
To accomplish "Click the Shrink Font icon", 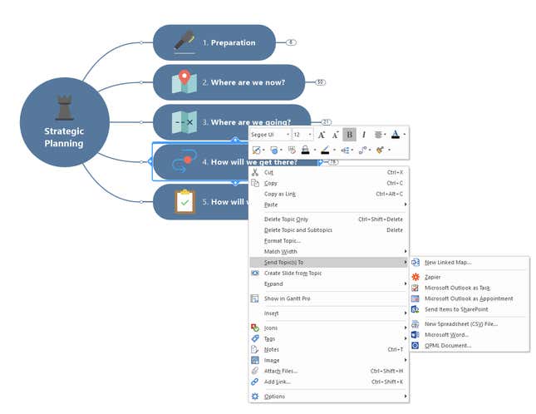I will [x=336, y=135].
